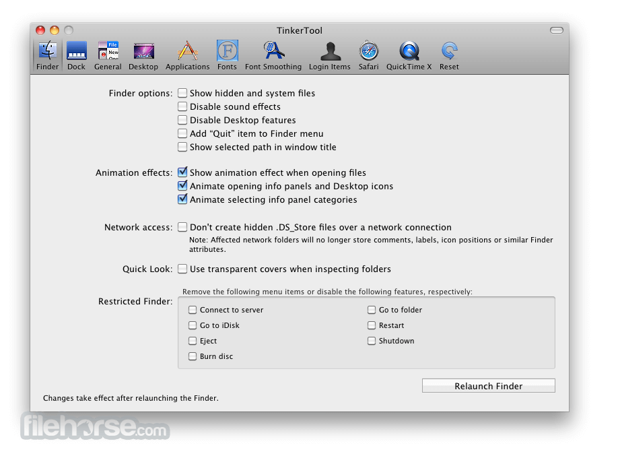The height and width of the screenshot is (460, 618).
Task: Enable Disable sound effects checkbox
Action: click(x=182, y=106)
